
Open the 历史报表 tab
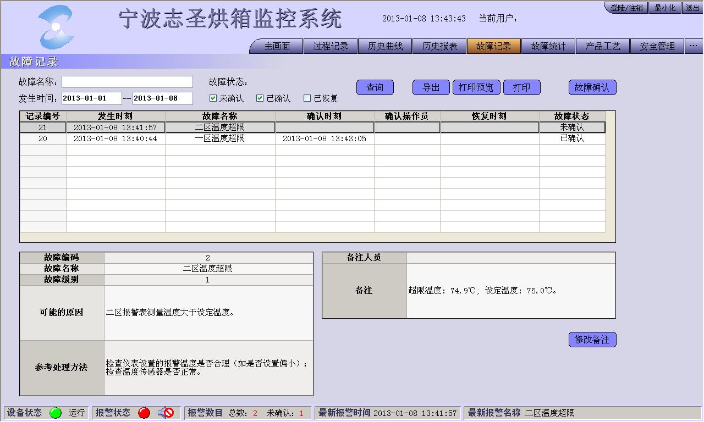(x=439, y=47)
